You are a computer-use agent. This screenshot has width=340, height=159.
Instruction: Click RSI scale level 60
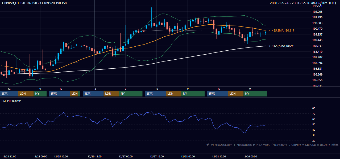[x=314, y=119]
